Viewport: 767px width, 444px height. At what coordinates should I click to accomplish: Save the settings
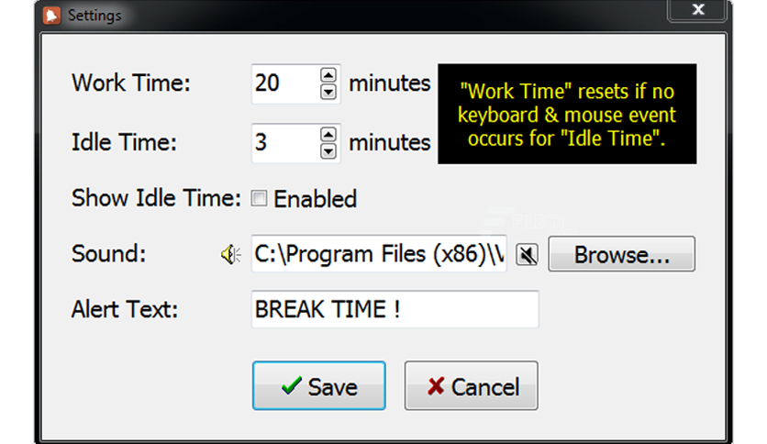point(319,386)
